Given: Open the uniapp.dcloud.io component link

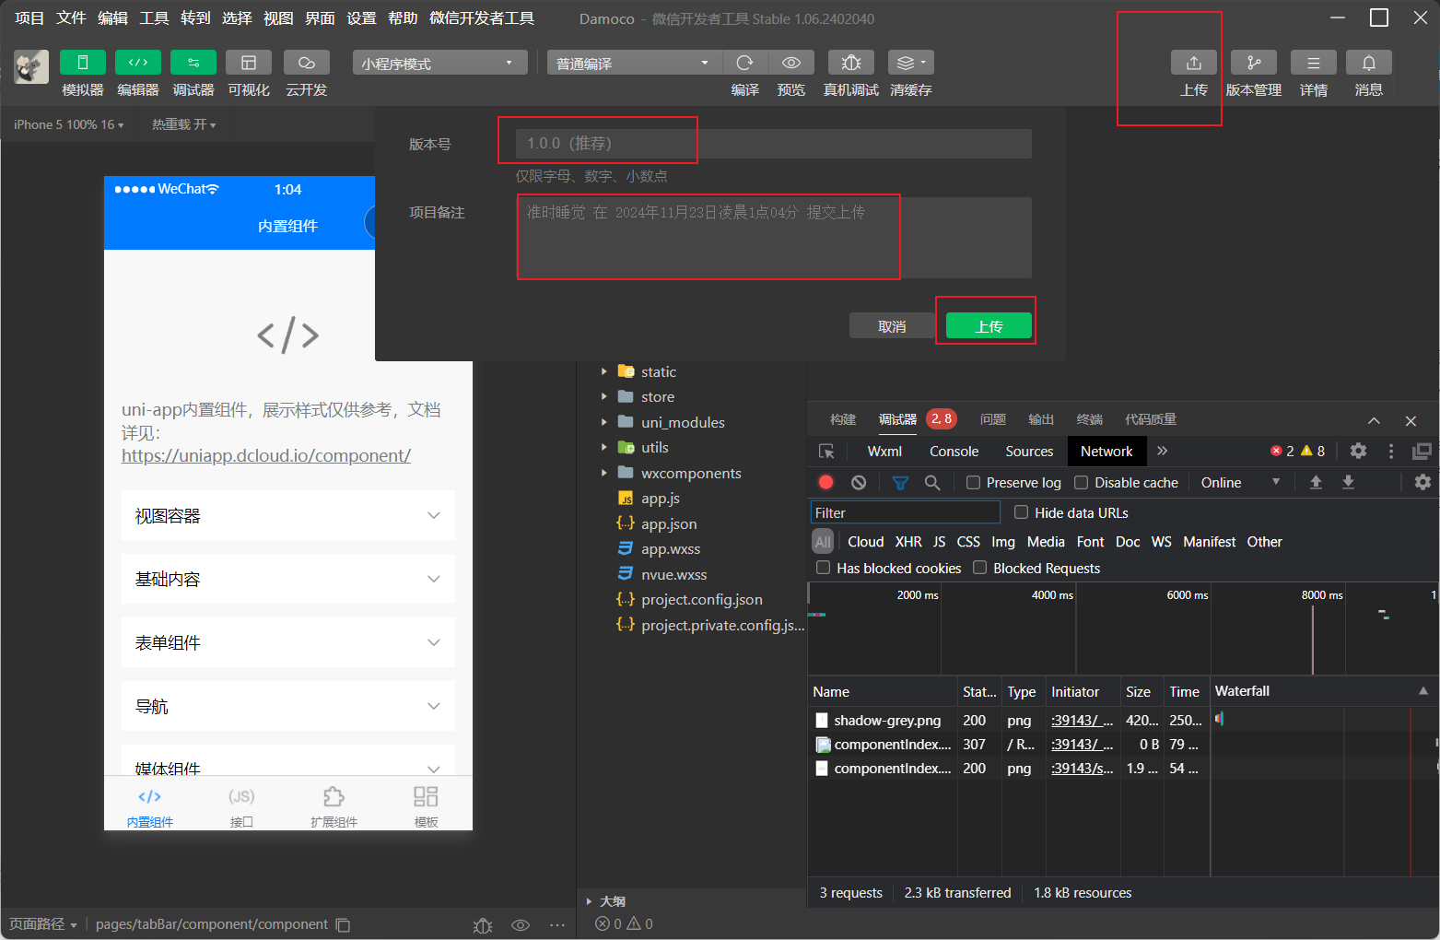Looking at the screenshot, I should [x=266, y=455].
